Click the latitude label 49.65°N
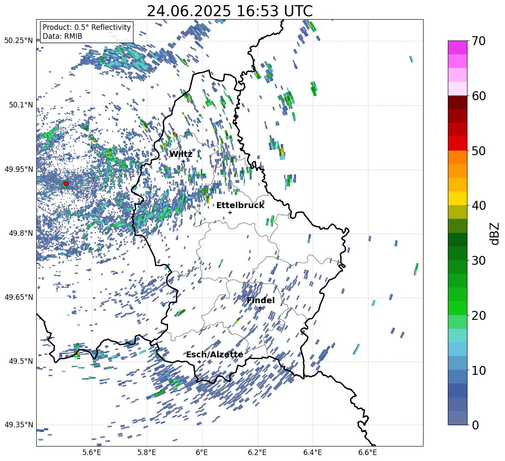The width and height of the screenshot is (505, 461). coord(19,297)
